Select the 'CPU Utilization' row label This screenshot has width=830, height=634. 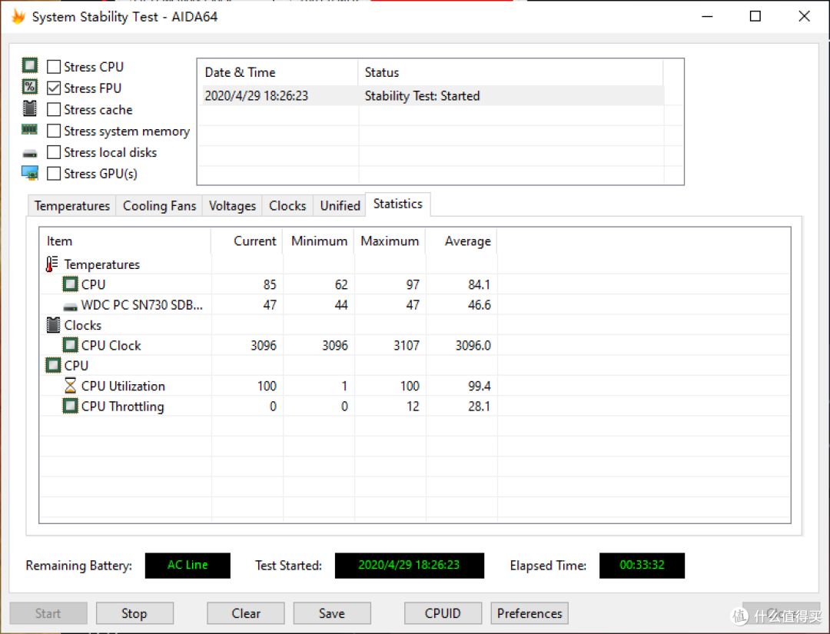(x=123, y=387)
